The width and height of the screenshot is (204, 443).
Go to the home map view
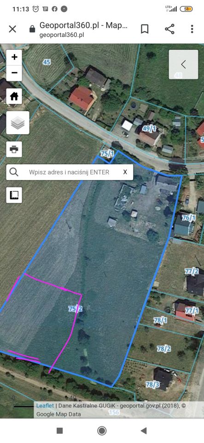pos(14,96)
